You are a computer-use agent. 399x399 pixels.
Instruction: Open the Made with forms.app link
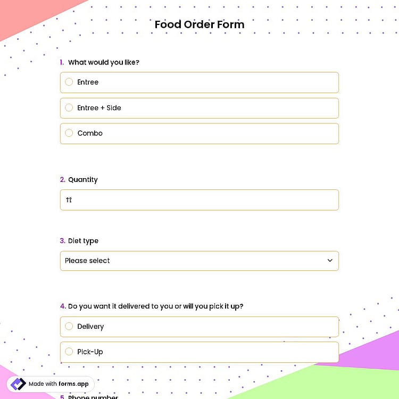click(x=51, y=384)
